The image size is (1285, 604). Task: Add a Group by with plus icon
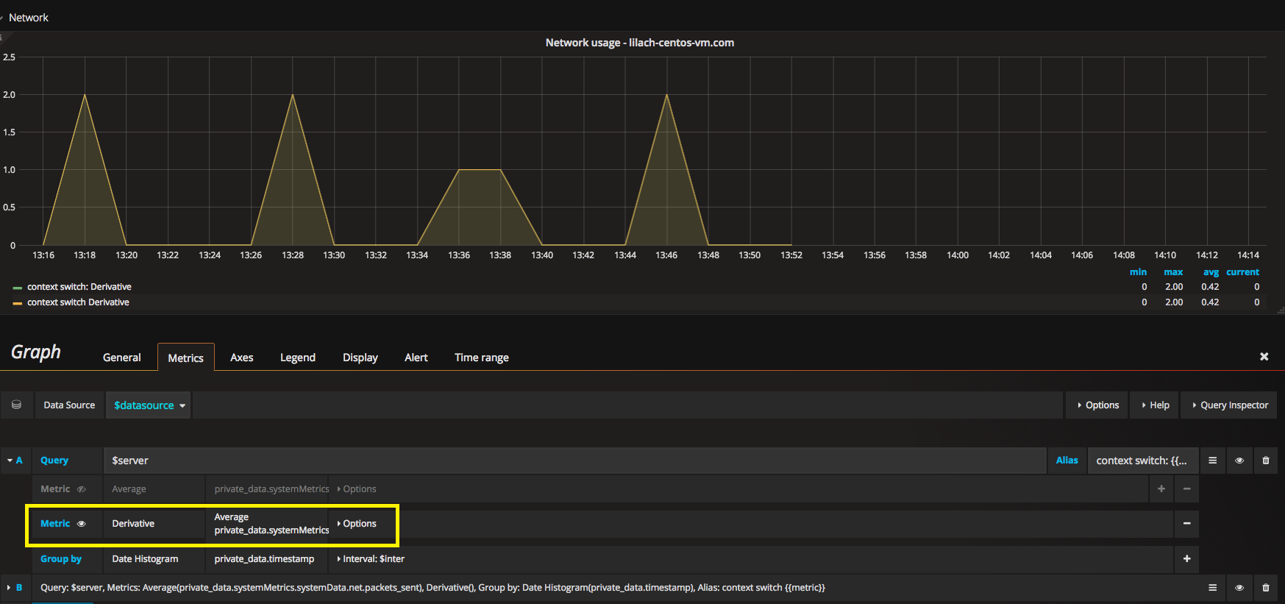pos(1186,558)
